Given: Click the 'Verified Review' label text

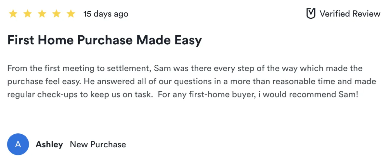Looking at the screenshot, I should (x=350, y=14).
